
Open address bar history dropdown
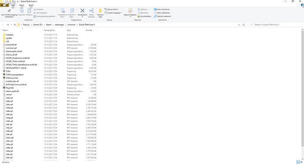239,25
